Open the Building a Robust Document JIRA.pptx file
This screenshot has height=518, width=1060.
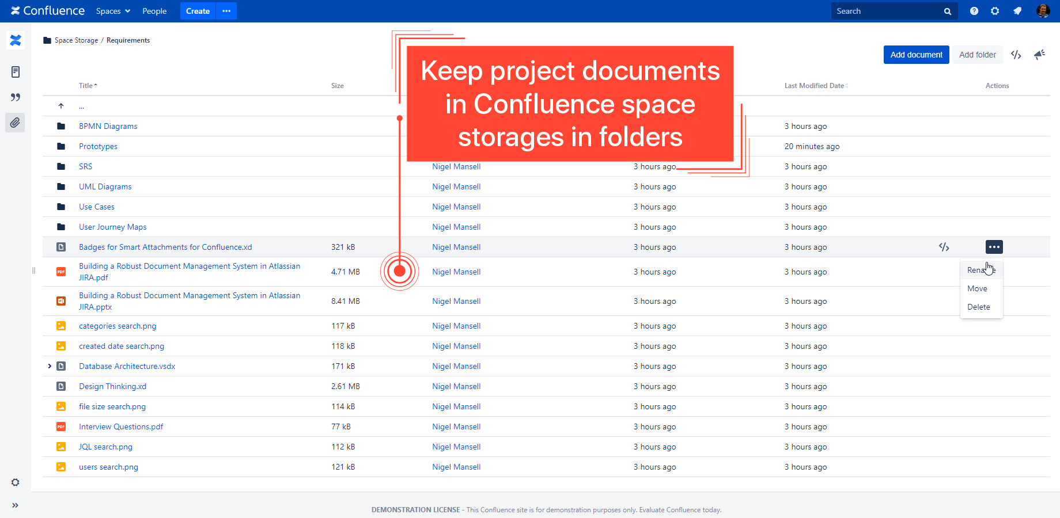tap(190, 301)
